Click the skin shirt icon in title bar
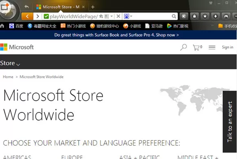This screenshot has height=159, width=237. tap(210, 3)
